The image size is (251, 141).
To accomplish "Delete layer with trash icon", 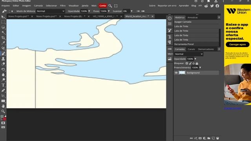I will point(217,138).
